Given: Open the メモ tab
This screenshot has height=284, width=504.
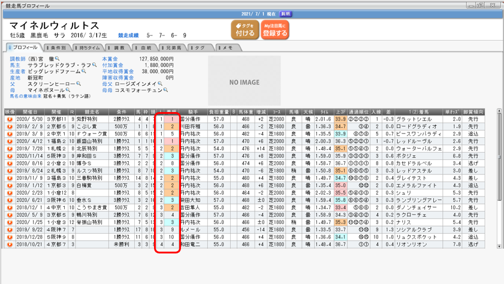Looking at the screenshot, I should coord(225,47).
